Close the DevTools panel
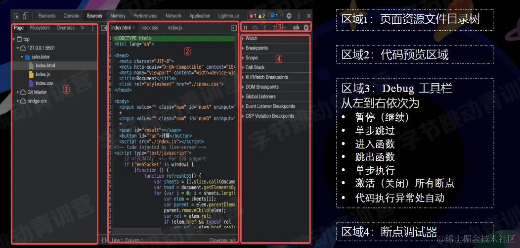 (309, 16)
